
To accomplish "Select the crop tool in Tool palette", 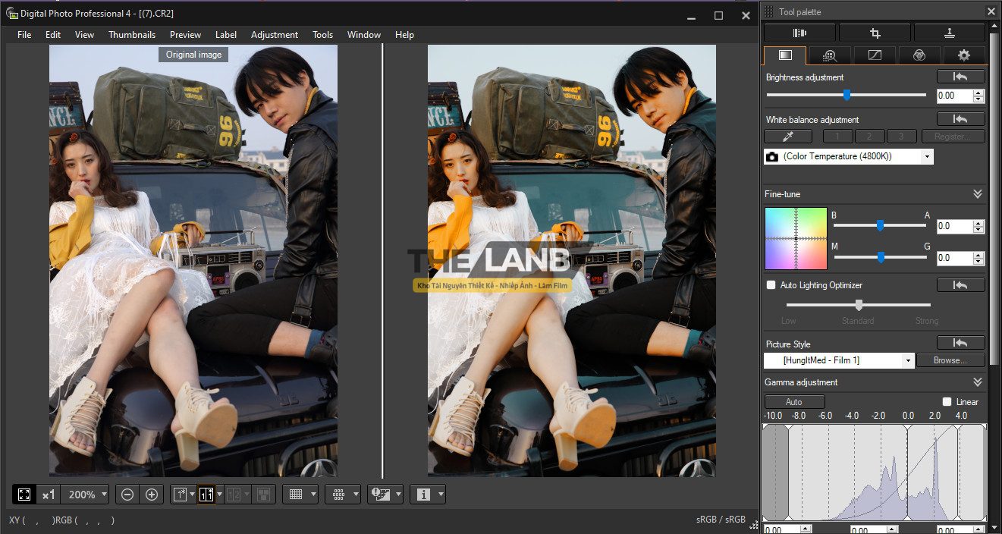I will pyautogui.click(x=875, y=33).
